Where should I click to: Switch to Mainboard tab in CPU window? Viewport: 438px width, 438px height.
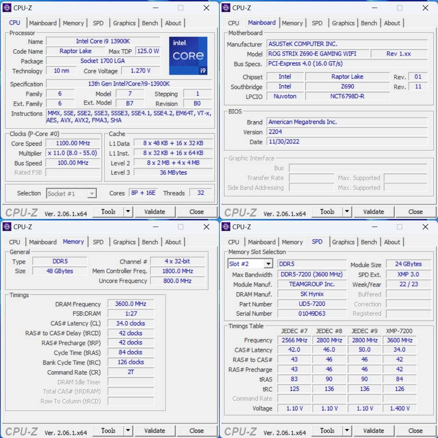[43, 23]
